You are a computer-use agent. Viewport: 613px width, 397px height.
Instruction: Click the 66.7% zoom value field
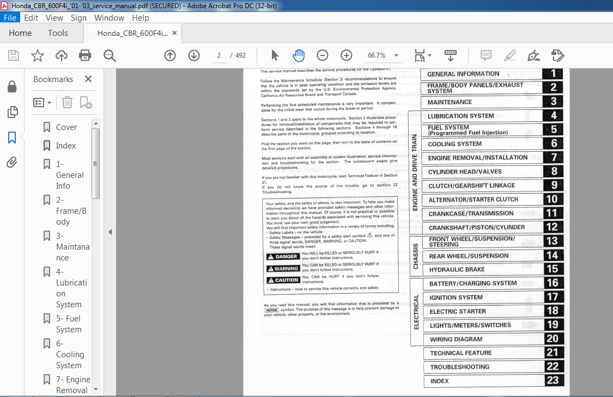pyautogui.click(x=377, y=55)
